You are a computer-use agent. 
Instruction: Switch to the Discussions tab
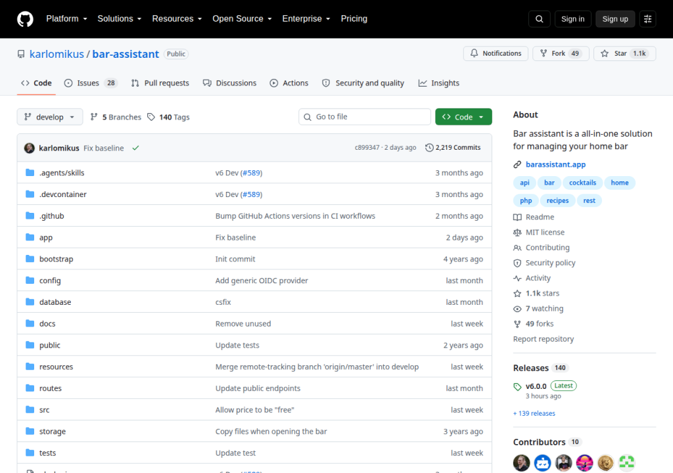click(x=229, y=83)
